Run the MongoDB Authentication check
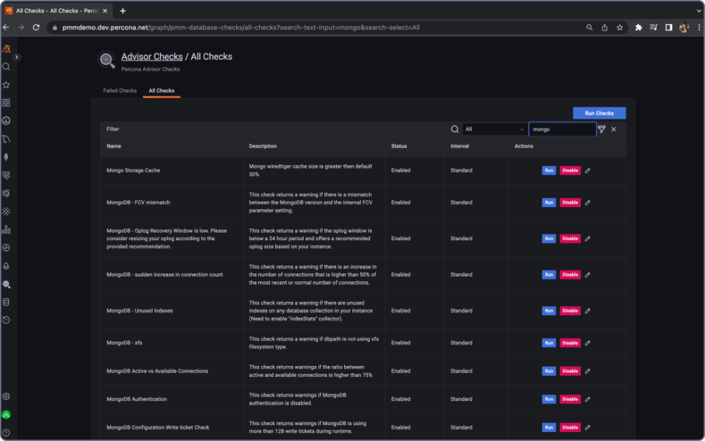Viewport: 705px width, 441px height. (x=549, y=399)
